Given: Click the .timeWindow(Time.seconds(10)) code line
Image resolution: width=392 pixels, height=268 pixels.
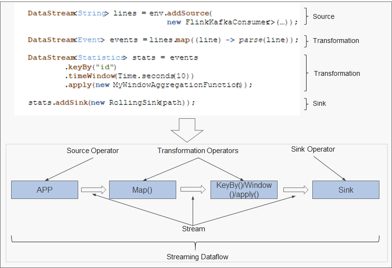Looking at the screenshot, I should [x=129, y=76].
